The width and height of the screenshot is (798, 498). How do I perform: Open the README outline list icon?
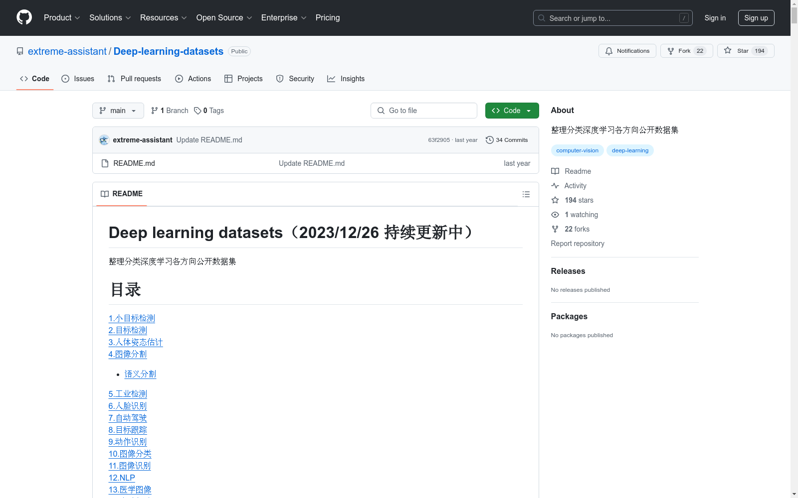click(526, 194)
